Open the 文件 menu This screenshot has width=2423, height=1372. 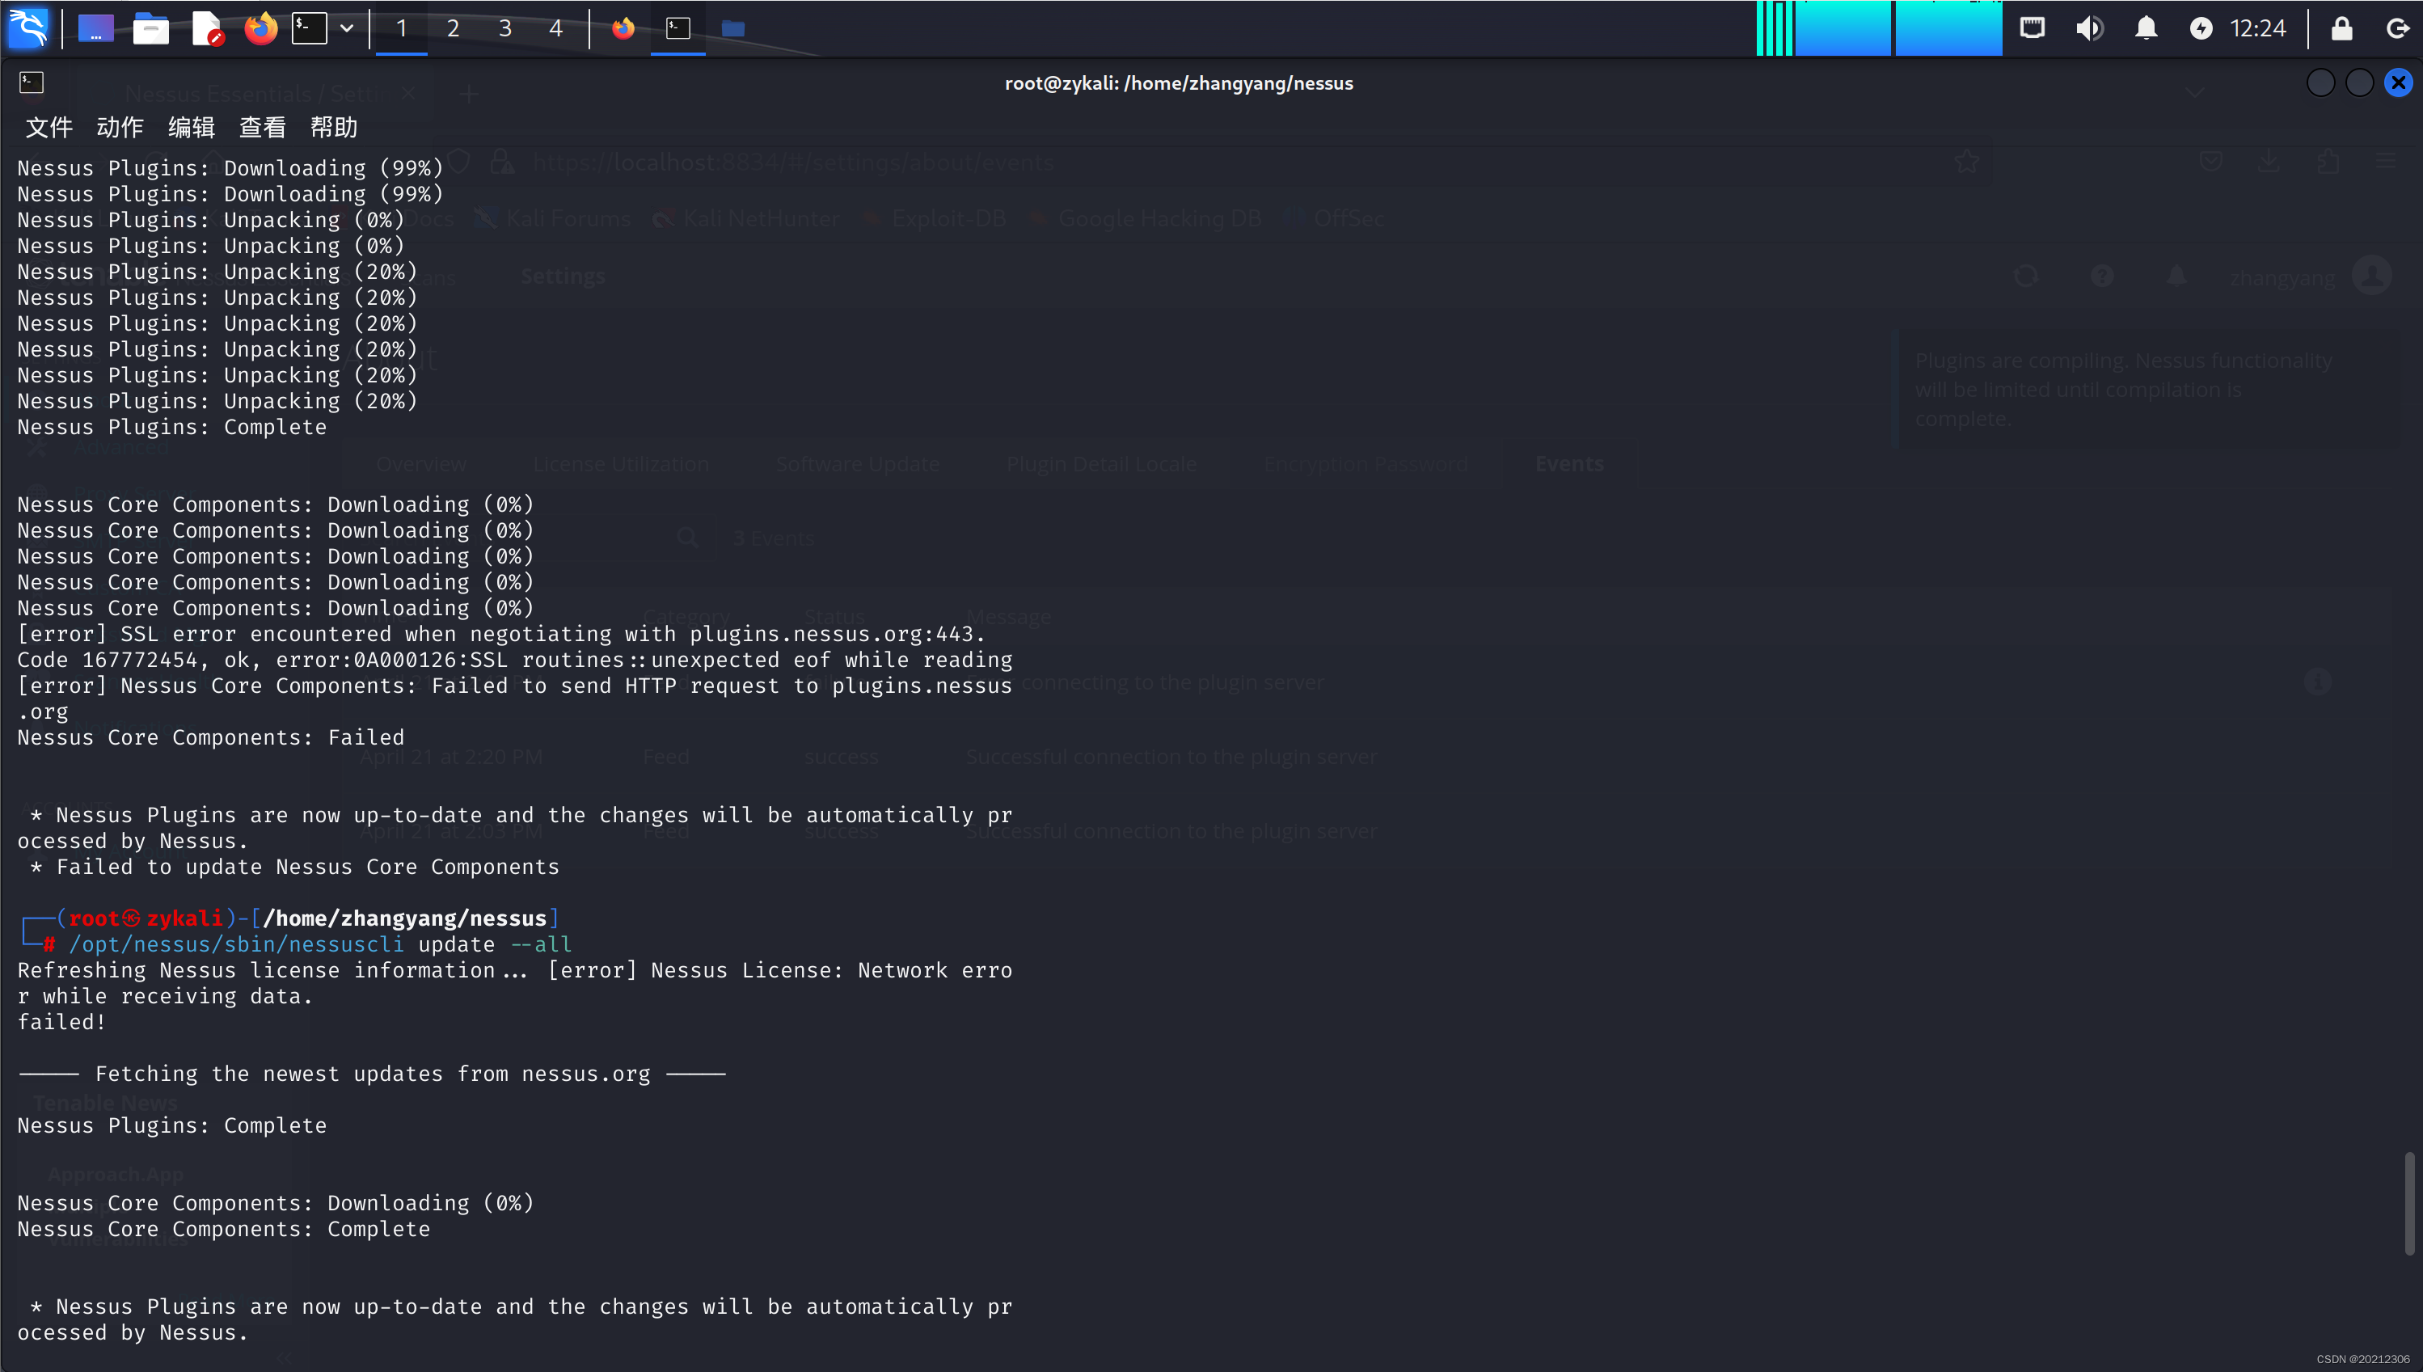[x=49, y=127]
